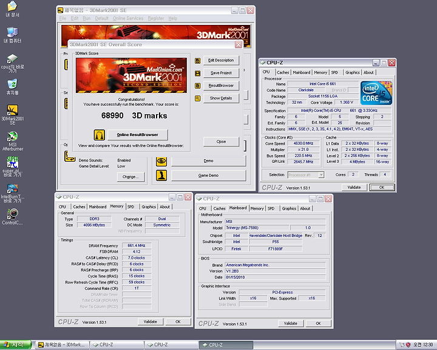Click the BIOS Version V1.2B3 field

[x=276, y=271]
